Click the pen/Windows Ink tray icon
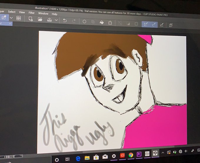 (x=192, y=151)
